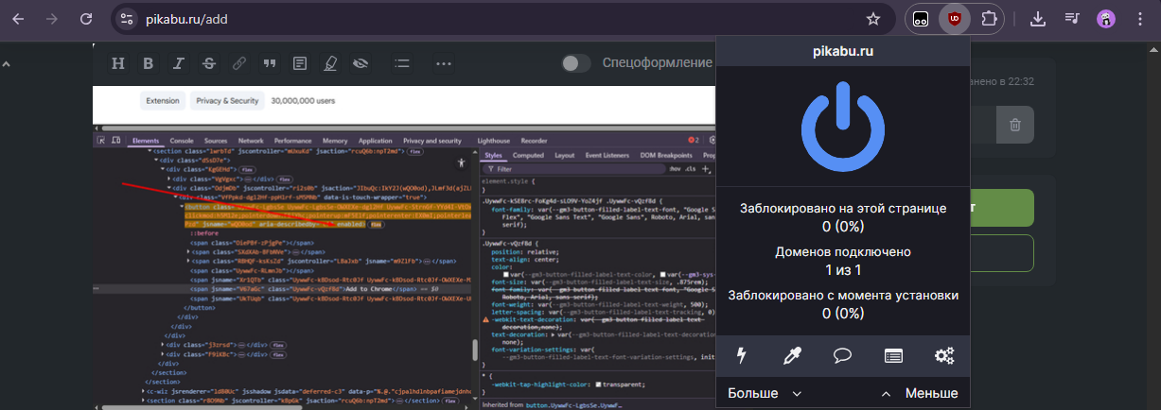Expand popup with Больше
The width and height of the screenshot is (1161, 410).
pyautogui.click(x=765, y=393)
